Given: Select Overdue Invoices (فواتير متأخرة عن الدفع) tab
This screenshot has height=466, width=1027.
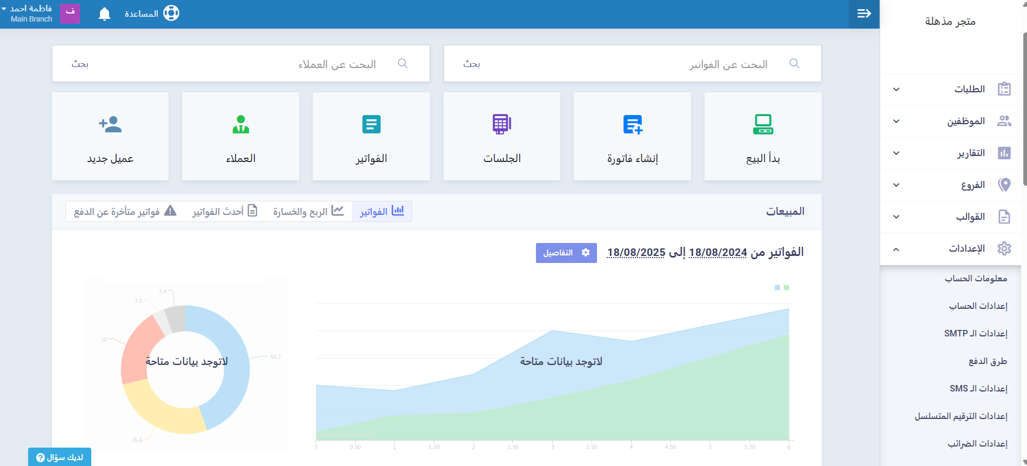Looking at the screenshot, I should (125, 212).
